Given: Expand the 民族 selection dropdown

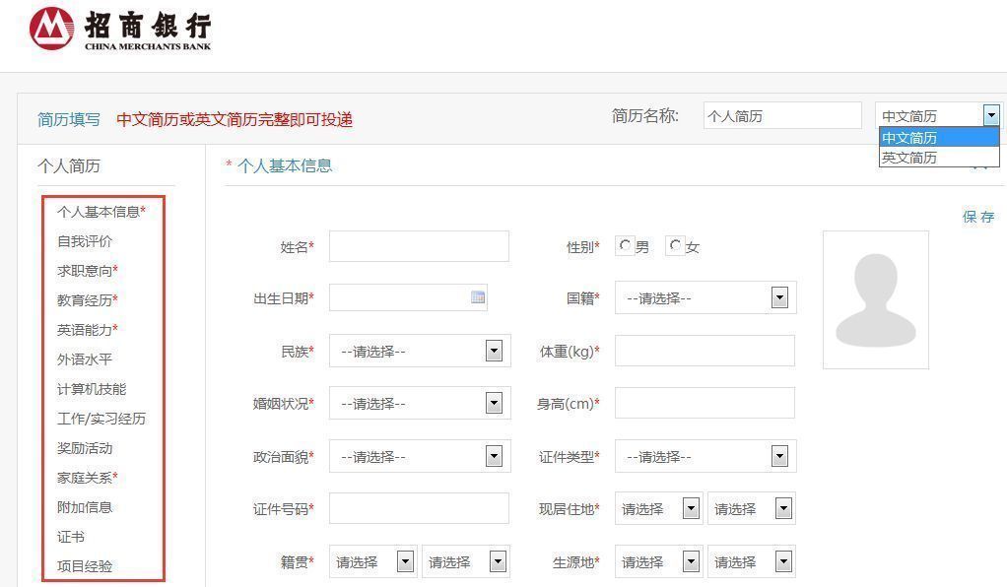Looking at the screenshot, I should 494,351.
